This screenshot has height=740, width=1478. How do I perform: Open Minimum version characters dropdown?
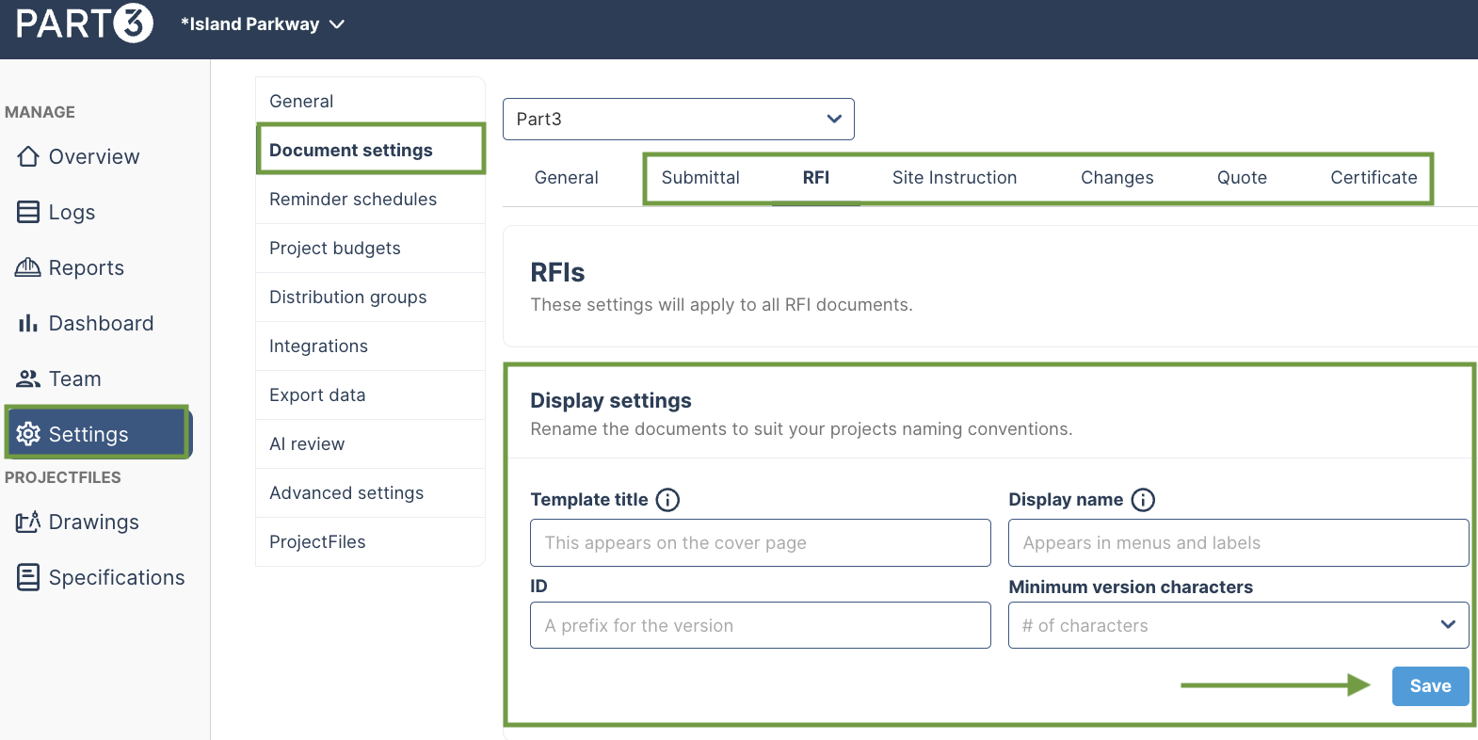pos(1239,625)
